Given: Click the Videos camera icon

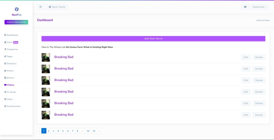Looking at the screenshot, I should (5, 85).
